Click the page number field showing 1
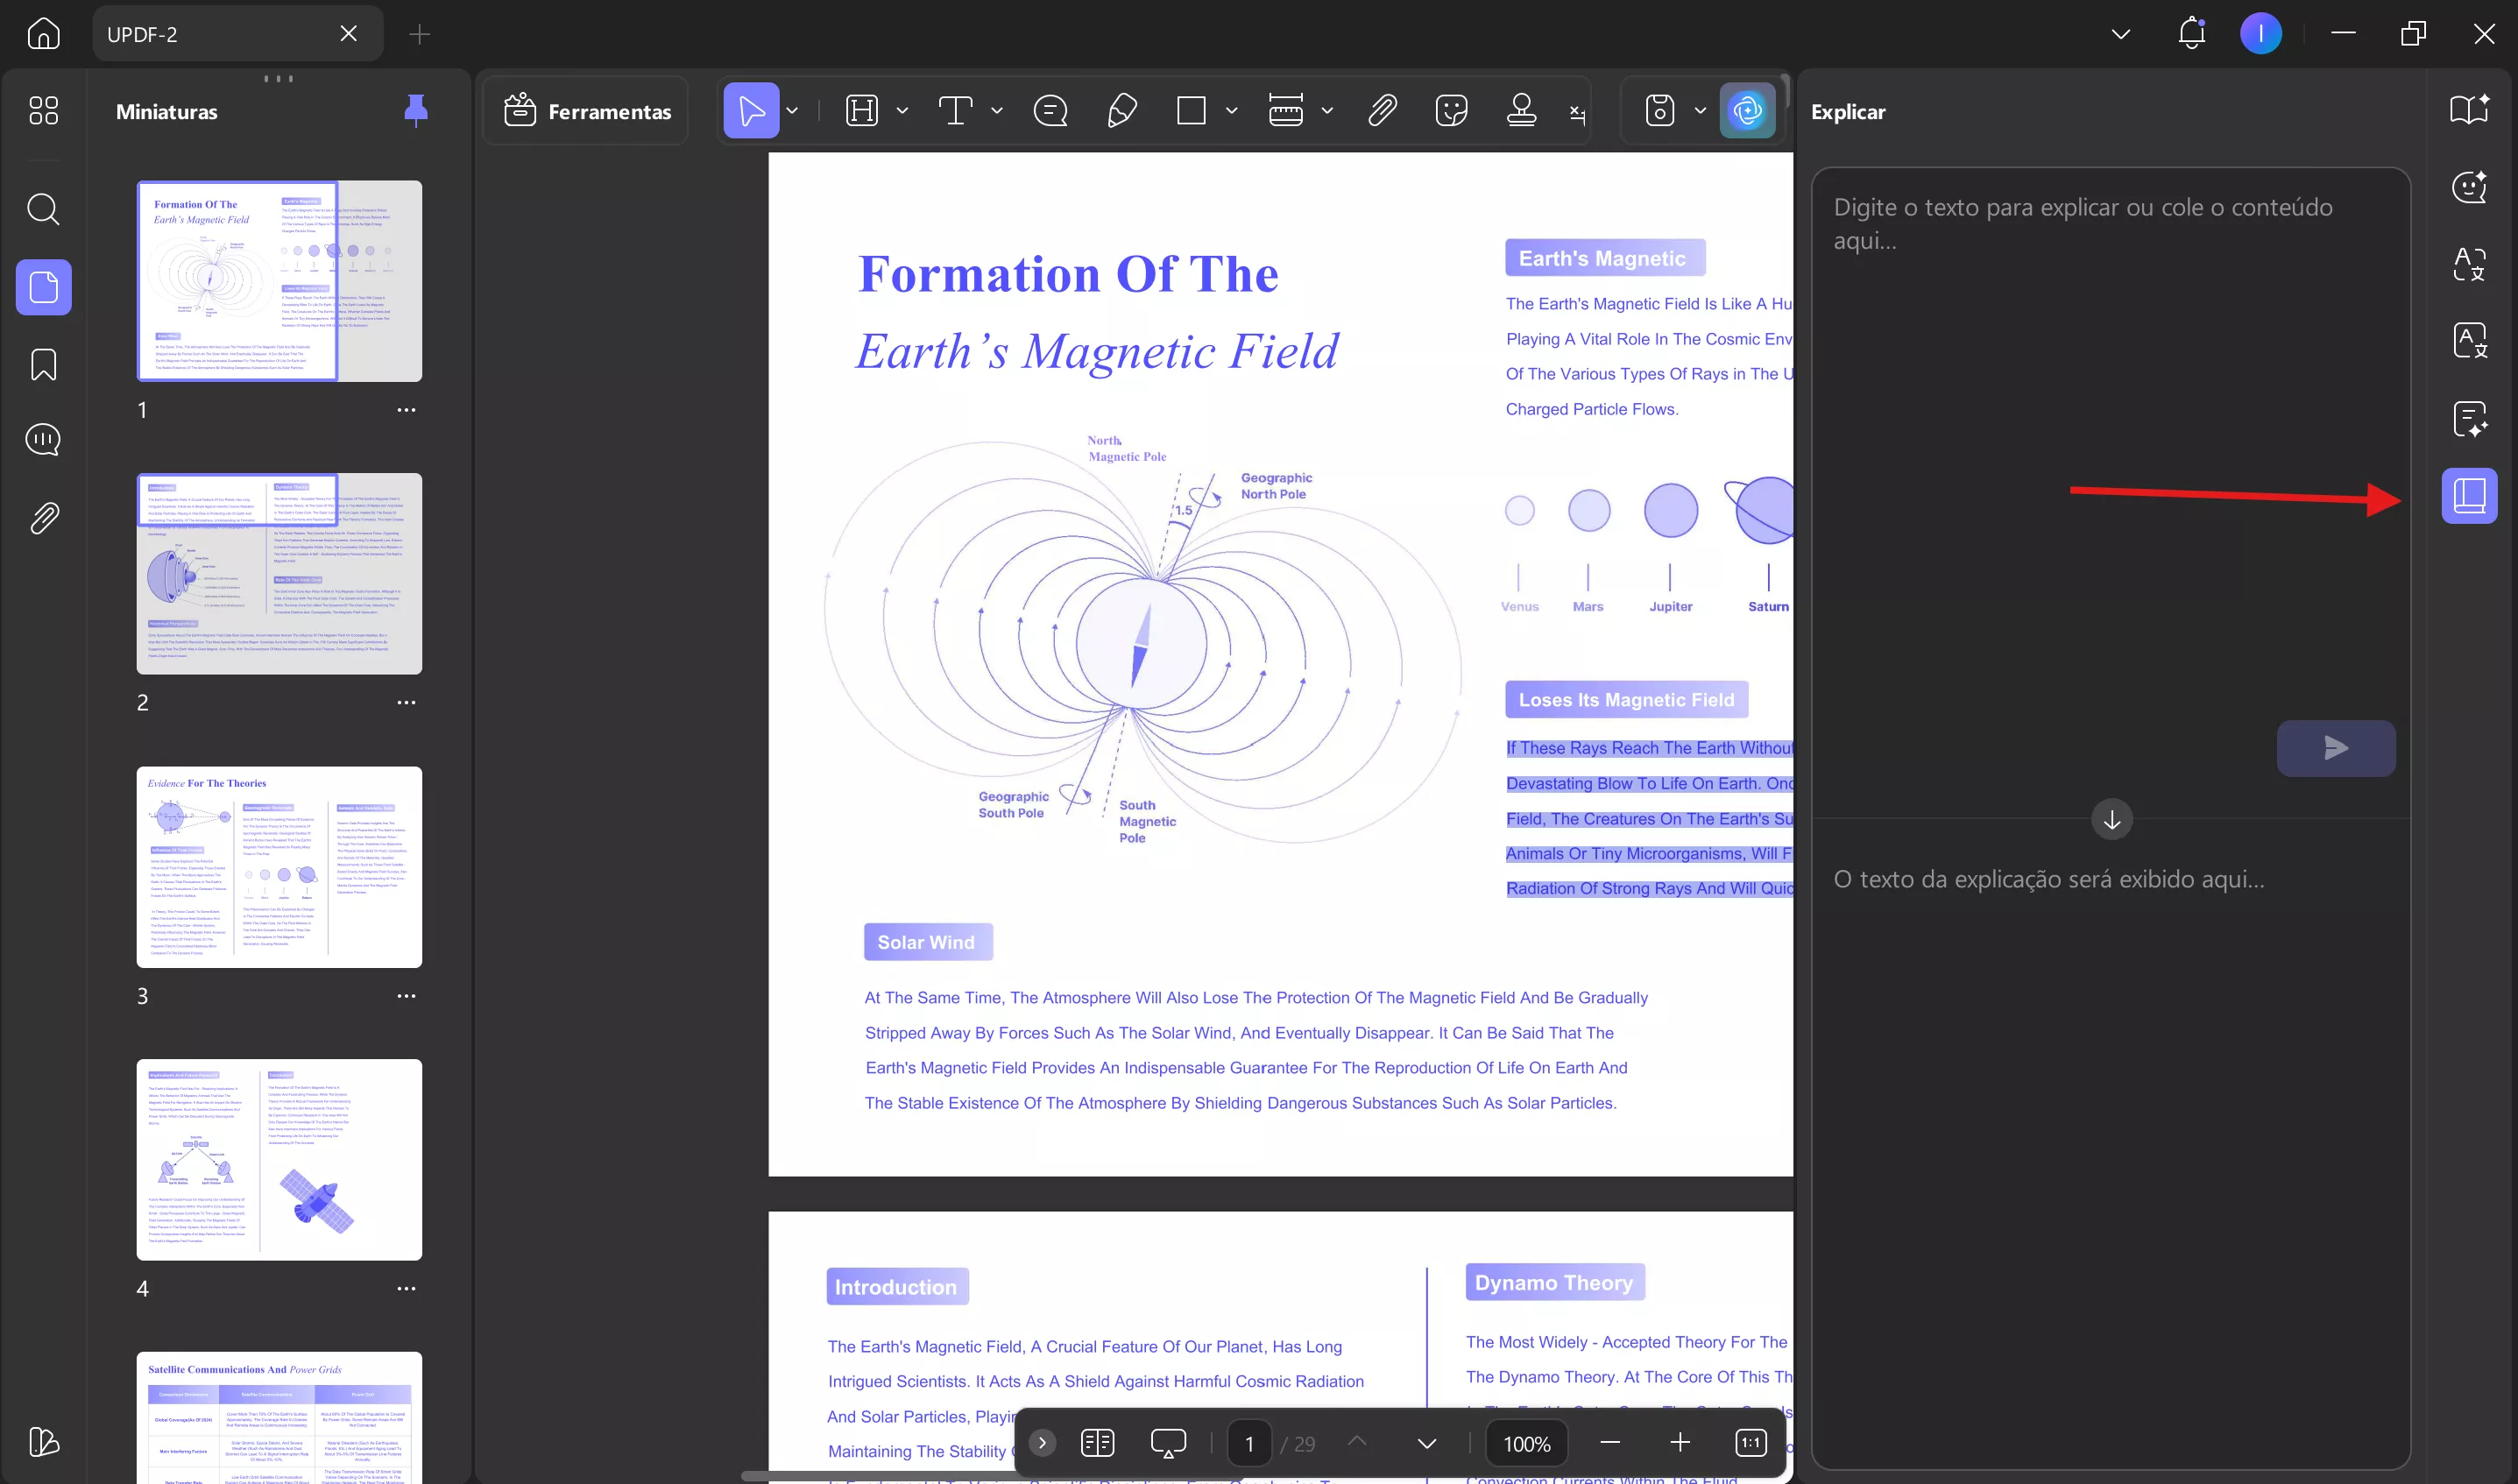Screen dimensions: 2518x1484 (x=1249, y=1443)
